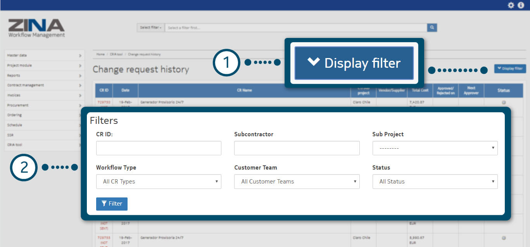Expand the Workflow Type dropdown
530x247 pixels.
pos(158,181)
